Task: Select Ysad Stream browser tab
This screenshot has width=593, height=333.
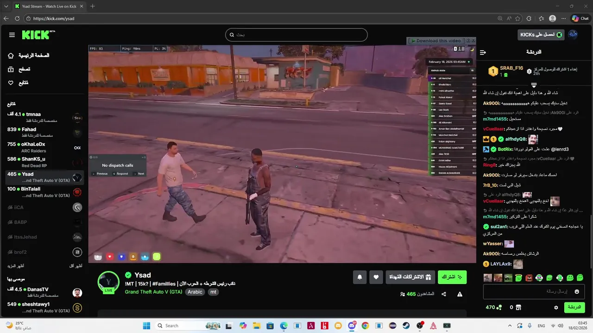Action: (48, 6)
